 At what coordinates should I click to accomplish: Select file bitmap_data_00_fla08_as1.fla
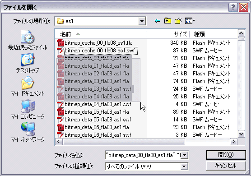coord(97,58)
